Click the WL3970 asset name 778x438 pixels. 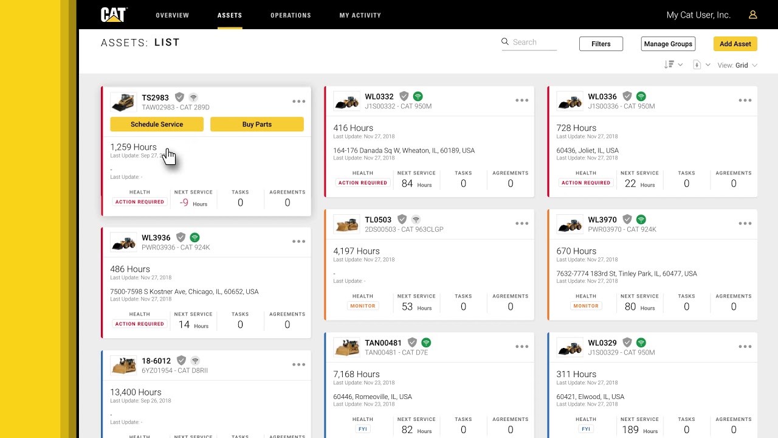click(602, 220)
